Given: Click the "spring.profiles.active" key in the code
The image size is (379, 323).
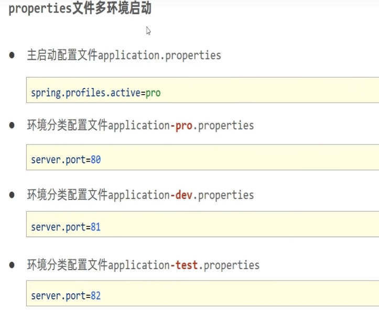Looking at the screenshot, I should [85, 93].
